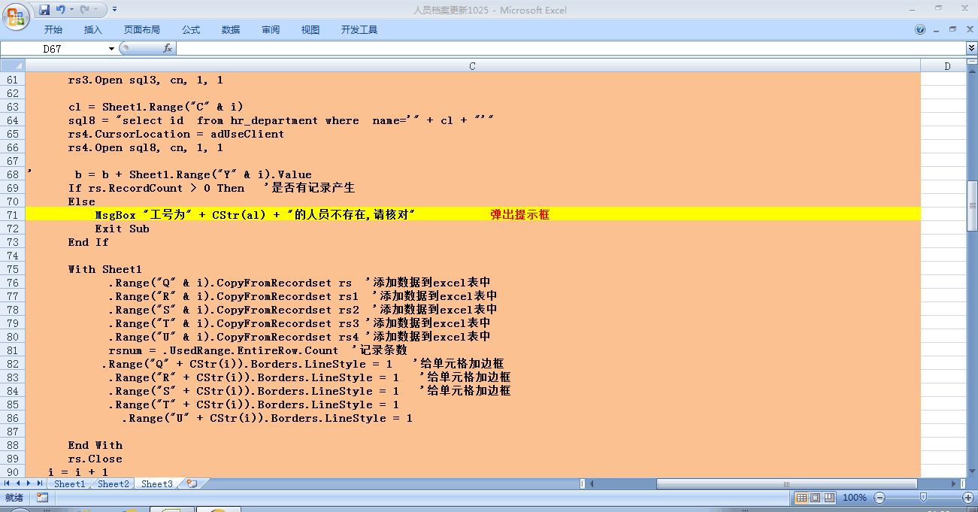This screenshot has height=512, width=978.
Task: Jump to the first sheet tab with navigation arrow
Action: tap(8, 483)
